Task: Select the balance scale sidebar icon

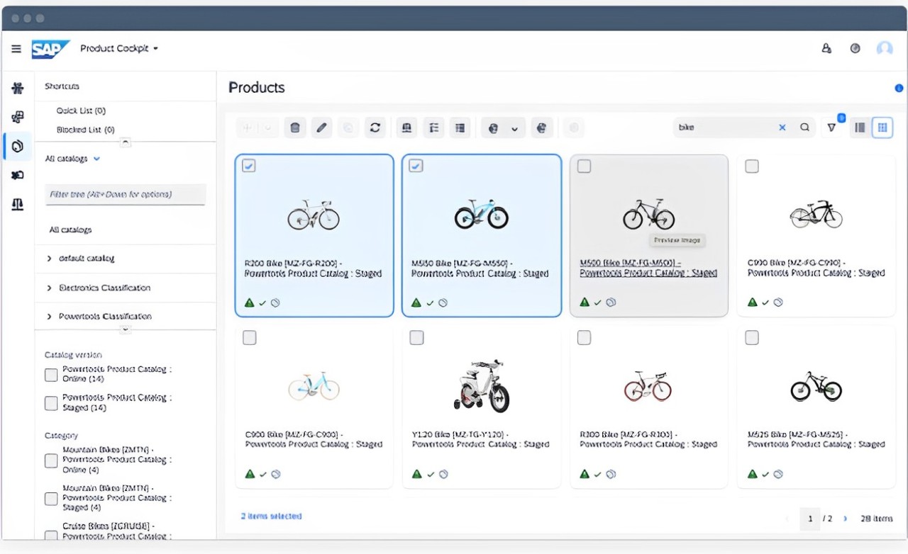Action: (x=18, y=204)
